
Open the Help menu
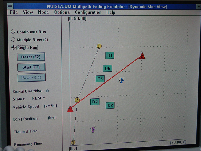tap(111, 12)
